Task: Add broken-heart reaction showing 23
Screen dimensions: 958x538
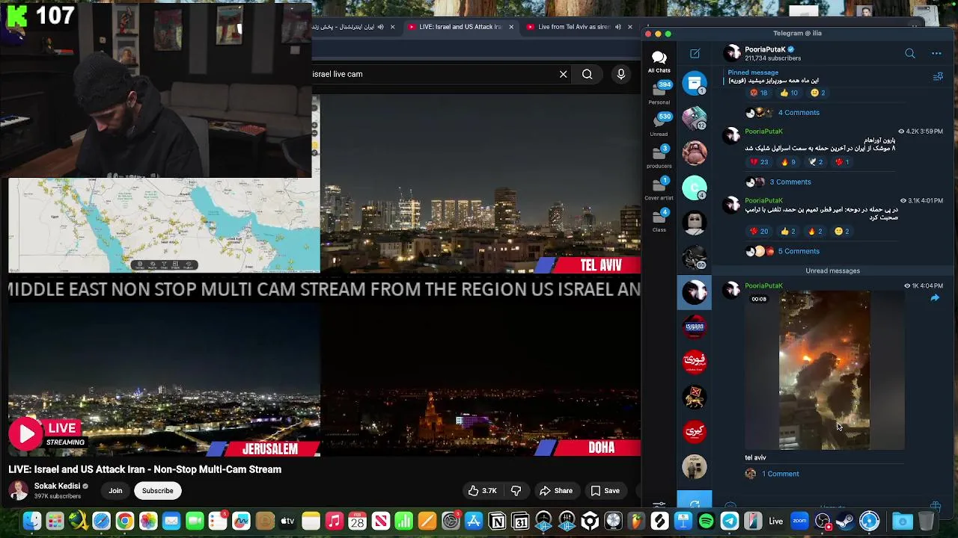Action: 759,162
